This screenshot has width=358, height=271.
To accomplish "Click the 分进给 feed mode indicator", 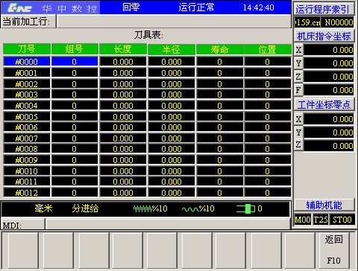I will pos(85,208).
